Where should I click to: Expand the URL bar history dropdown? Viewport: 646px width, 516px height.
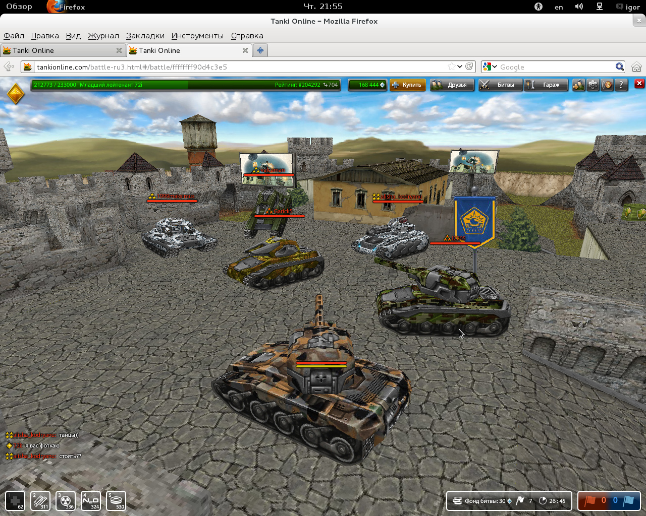[x=460, y=67]
